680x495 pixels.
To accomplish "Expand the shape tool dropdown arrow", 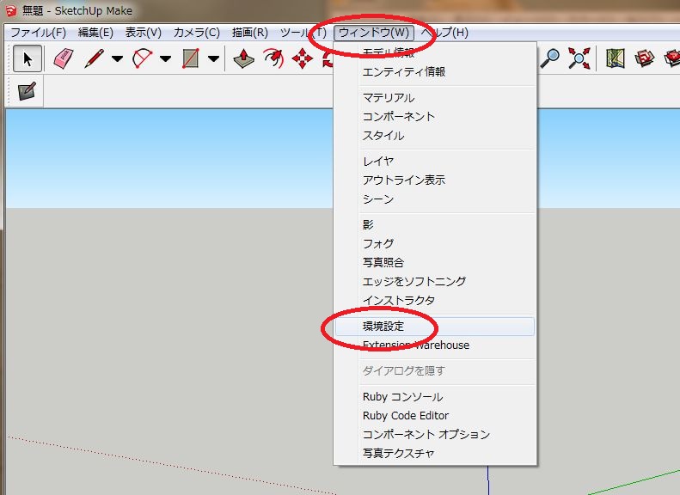I will (x=213, y=58).
